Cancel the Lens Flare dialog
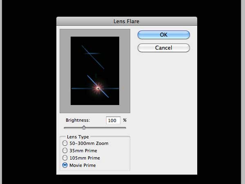245x184 pixels. tap(164, 48)
